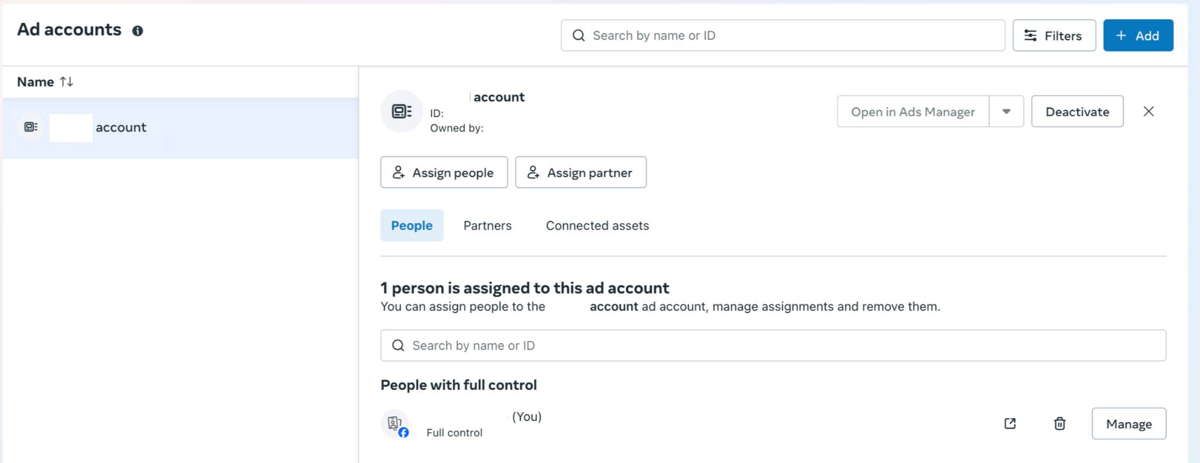The height and width of the screenshot is (463, 1200).
Task: Select the ad account icon in list
Action: coord(31,127)
